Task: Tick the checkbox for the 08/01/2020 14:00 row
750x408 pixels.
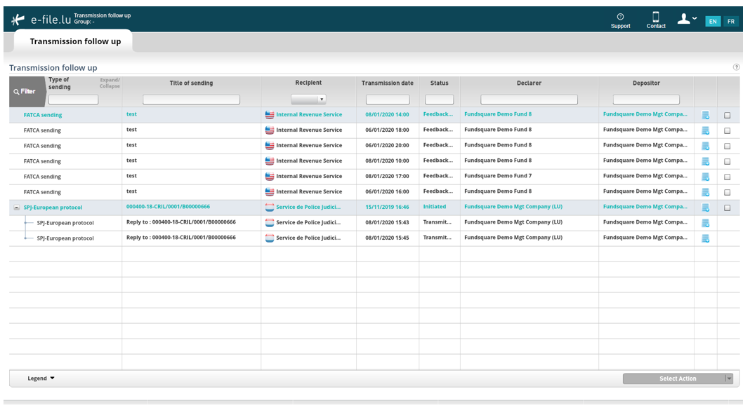Action: [727, 115]
